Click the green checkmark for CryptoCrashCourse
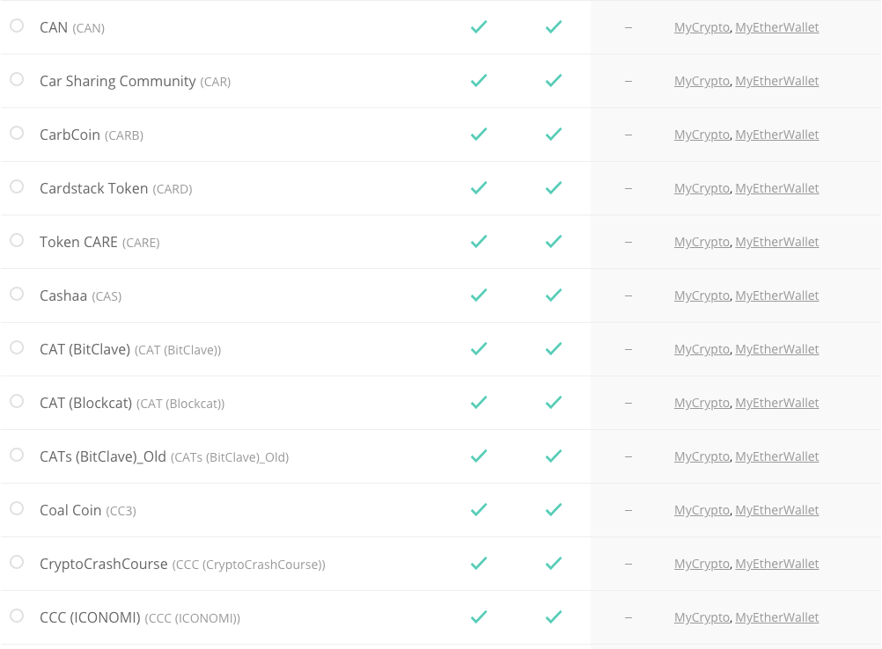 [479, 563]
